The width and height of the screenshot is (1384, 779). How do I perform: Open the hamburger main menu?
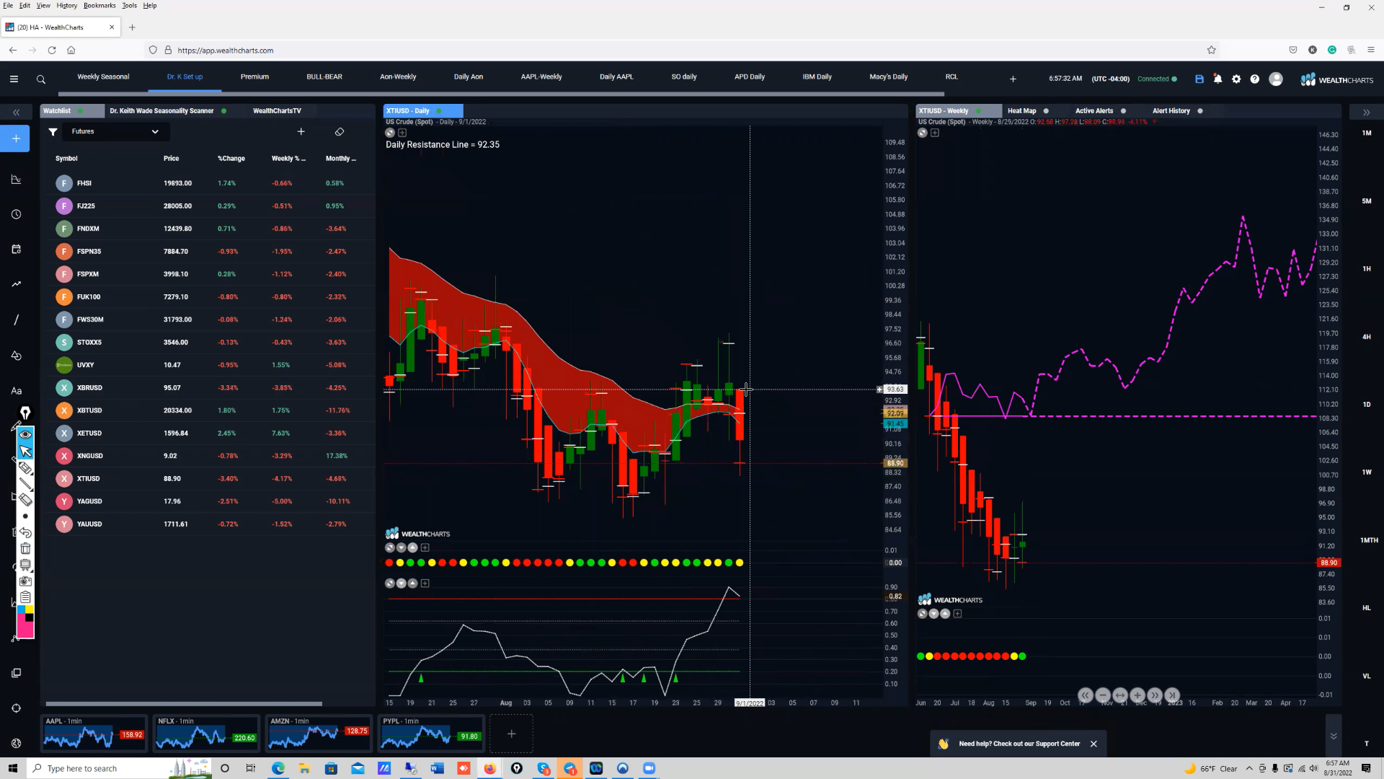pos(14,79)
